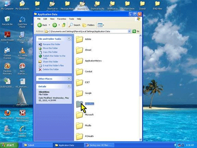Open the File menu
The image size is (197, 148).
[39, 19]
